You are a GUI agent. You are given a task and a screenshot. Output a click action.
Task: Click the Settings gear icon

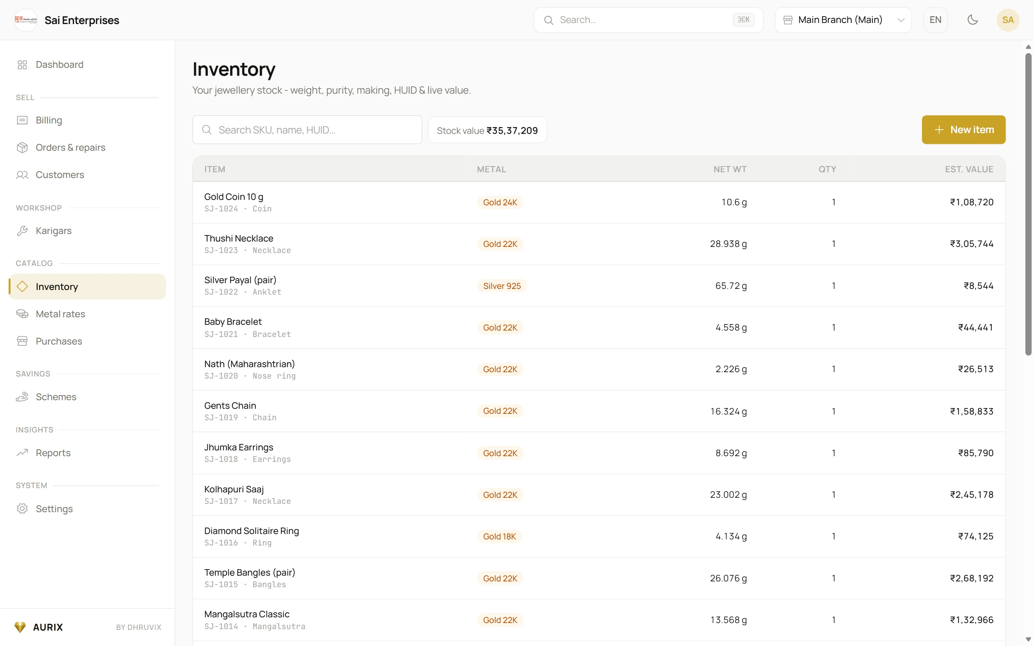22,509
